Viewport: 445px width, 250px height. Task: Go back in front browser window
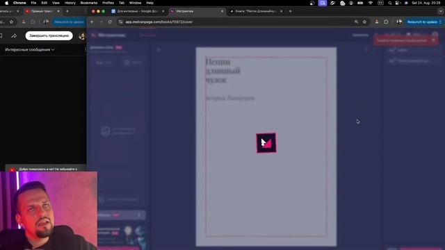[x=92, y=22]
